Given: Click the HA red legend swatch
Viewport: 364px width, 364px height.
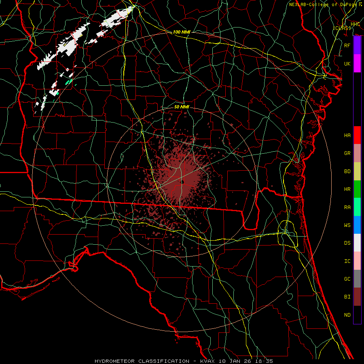Looking at the screenshot, I should [x=357, y=135].
